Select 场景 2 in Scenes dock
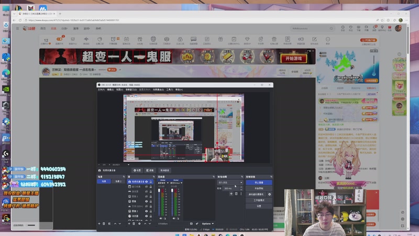 118,181
